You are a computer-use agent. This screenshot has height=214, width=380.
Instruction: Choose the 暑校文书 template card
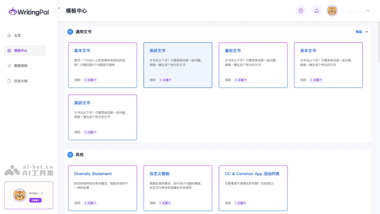(x=253, y=65)
